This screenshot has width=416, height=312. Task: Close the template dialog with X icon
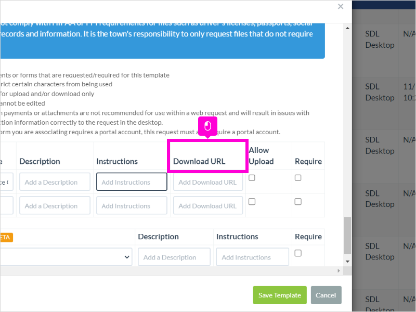(341, 6)
